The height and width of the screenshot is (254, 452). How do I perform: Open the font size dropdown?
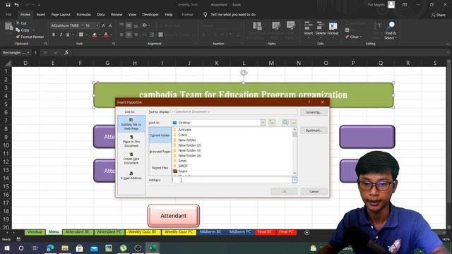pos(97,25)
